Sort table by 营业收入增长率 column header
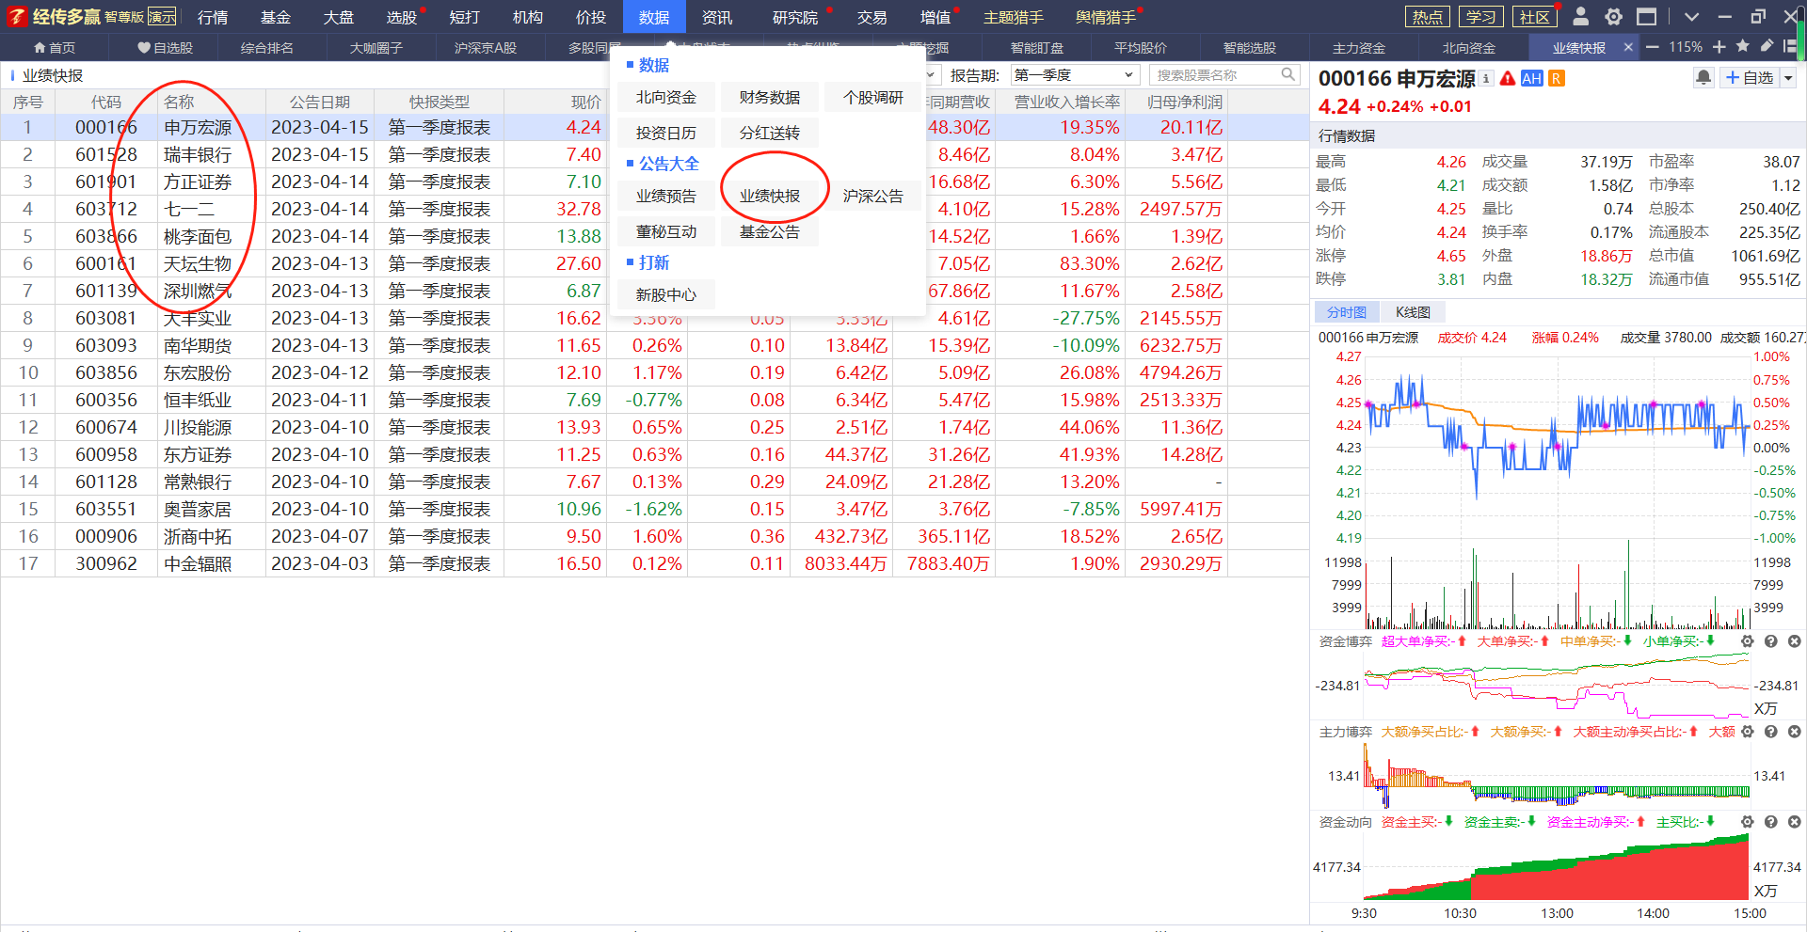 tap(1061, 102)
